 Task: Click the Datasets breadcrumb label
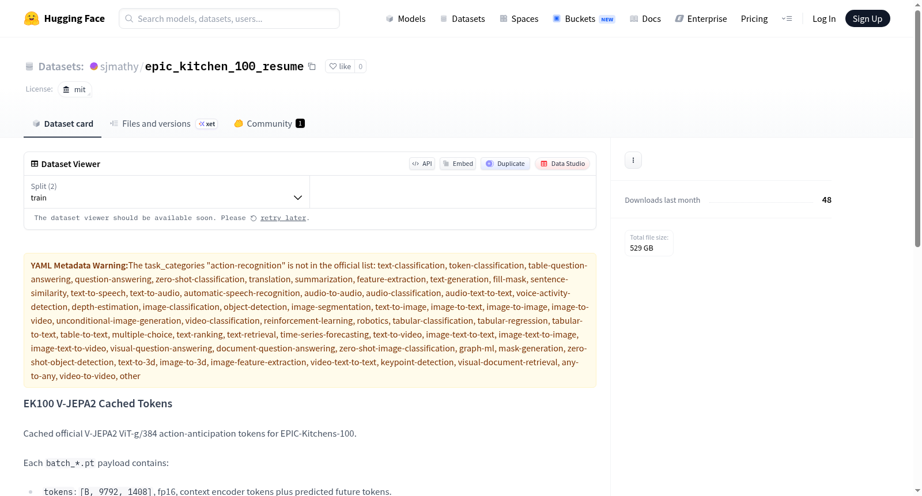click(x=61, y=66)
